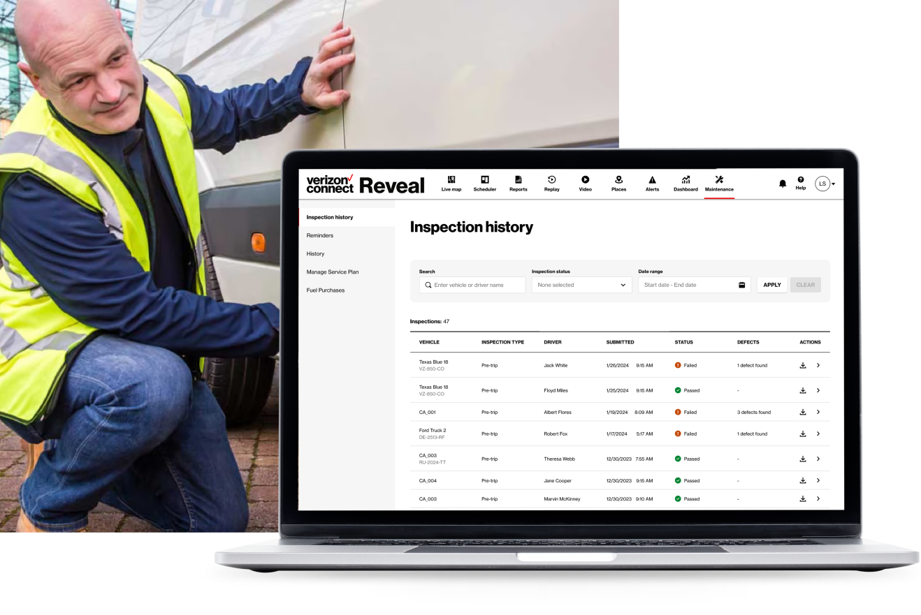Click the Replay icon
Image resolution: width=921 pixels, height=615 pixels.
[551, 183]
